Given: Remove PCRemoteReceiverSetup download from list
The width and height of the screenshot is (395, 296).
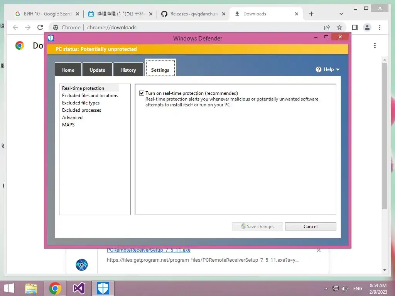Looking at the screenshot, I should (318, 250).
